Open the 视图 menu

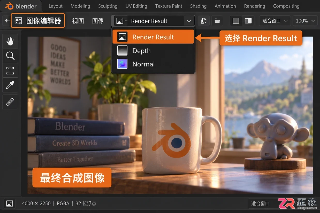click(78, 21)
